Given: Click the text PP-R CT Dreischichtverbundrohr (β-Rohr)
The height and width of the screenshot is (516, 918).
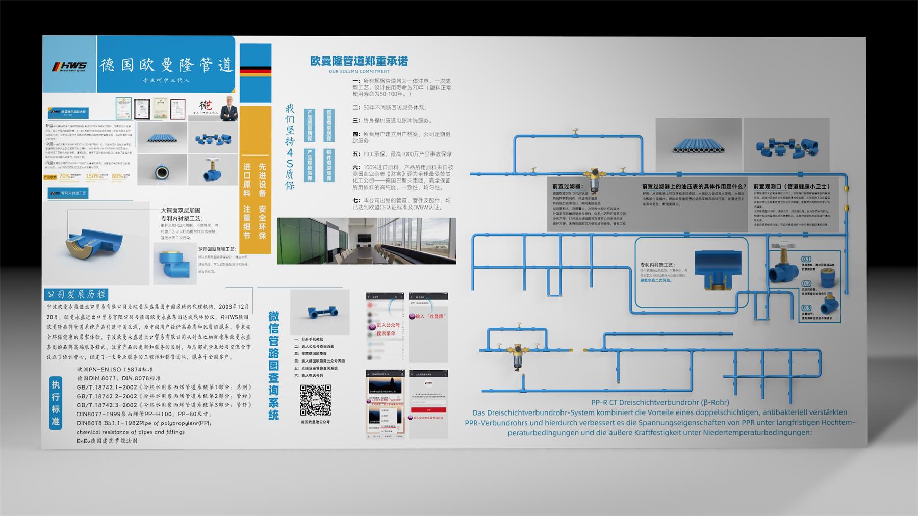Looking at the screenshot, I should [660, 402].
